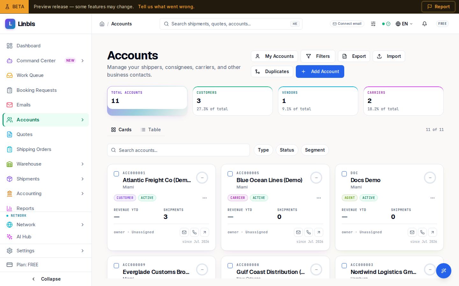This screenshot has height=286, width=459.
Task: Open the notifications bell
Action: pos(425,24)
